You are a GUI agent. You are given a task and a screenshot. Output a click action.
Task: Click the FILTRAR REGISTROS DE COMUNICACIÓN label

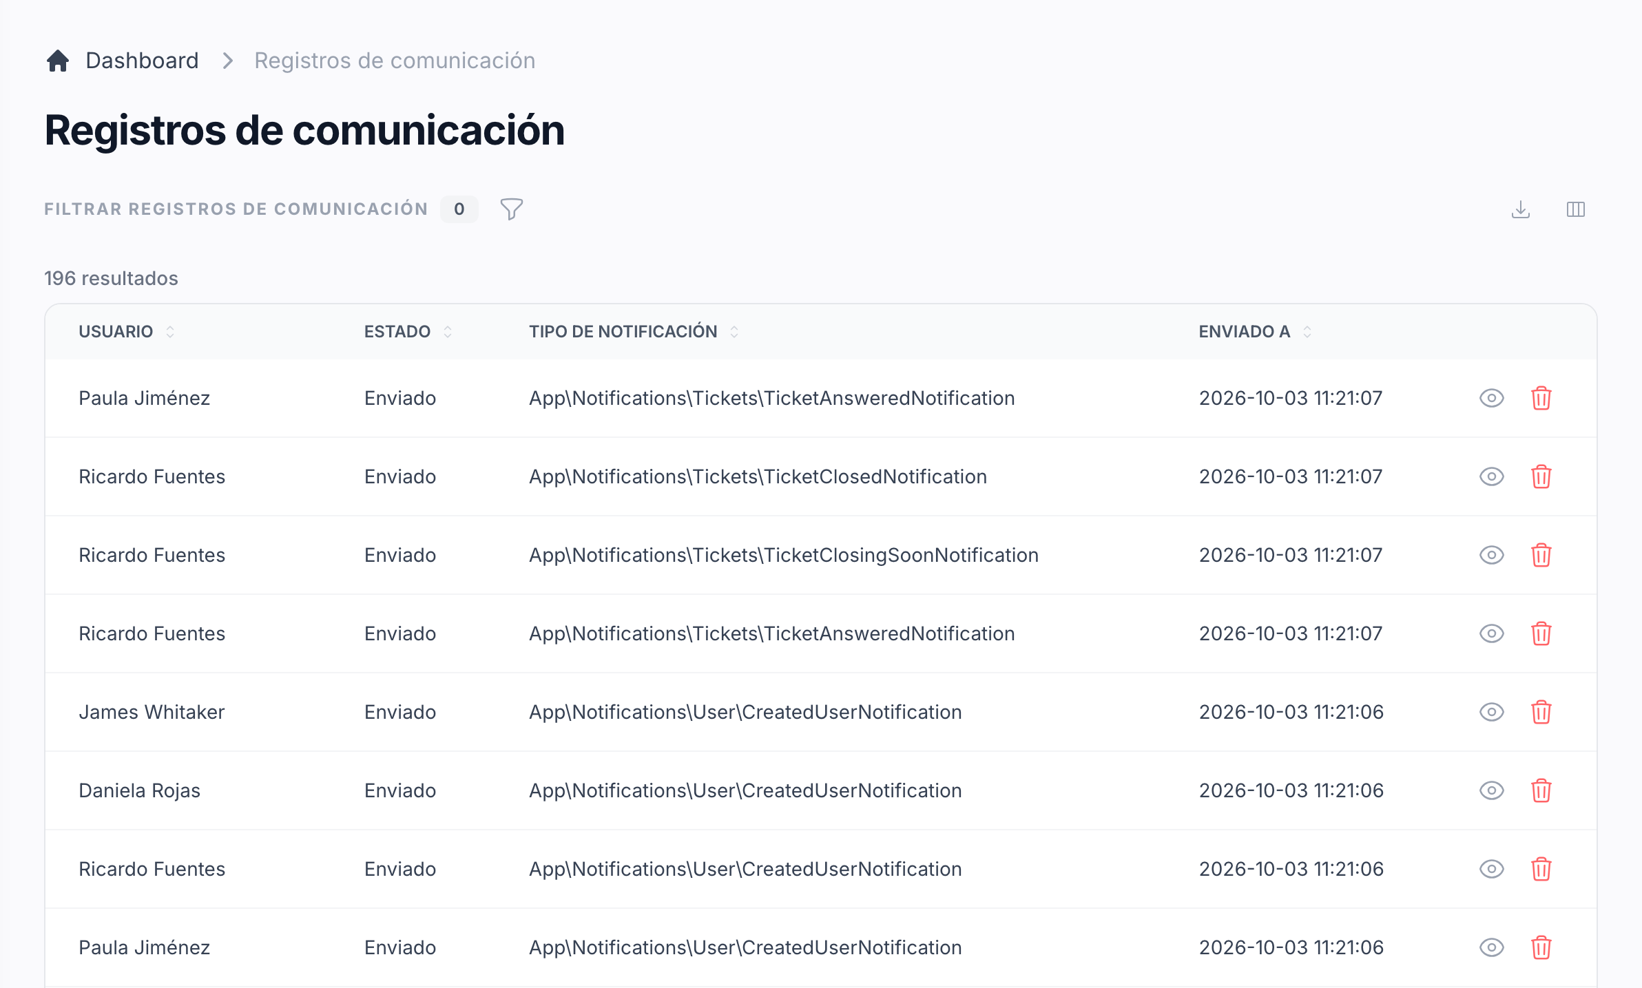pos(236,209)
